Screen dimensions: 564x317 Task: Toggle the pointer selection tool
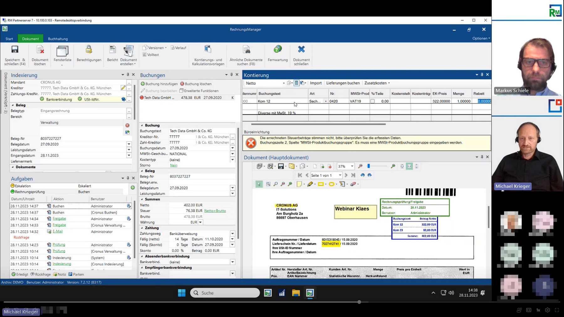pyautogui.click(x=259, y=184)
